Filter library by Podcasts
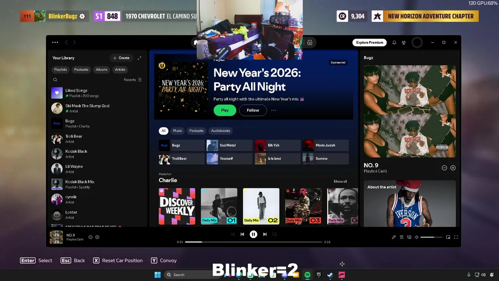The height and width of the screenshot is (281, 499). point(81,69)
